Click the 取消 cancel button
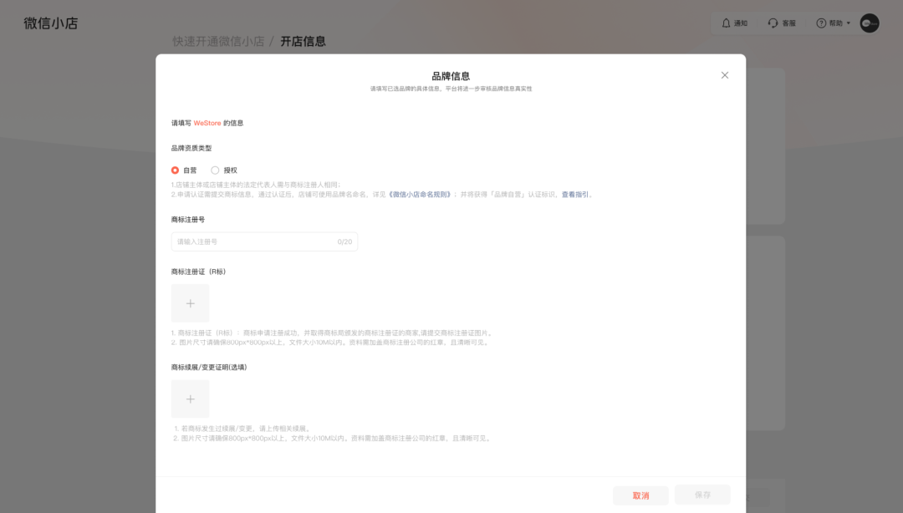Screen dimensions: 903x513 [x=640, y=494]
